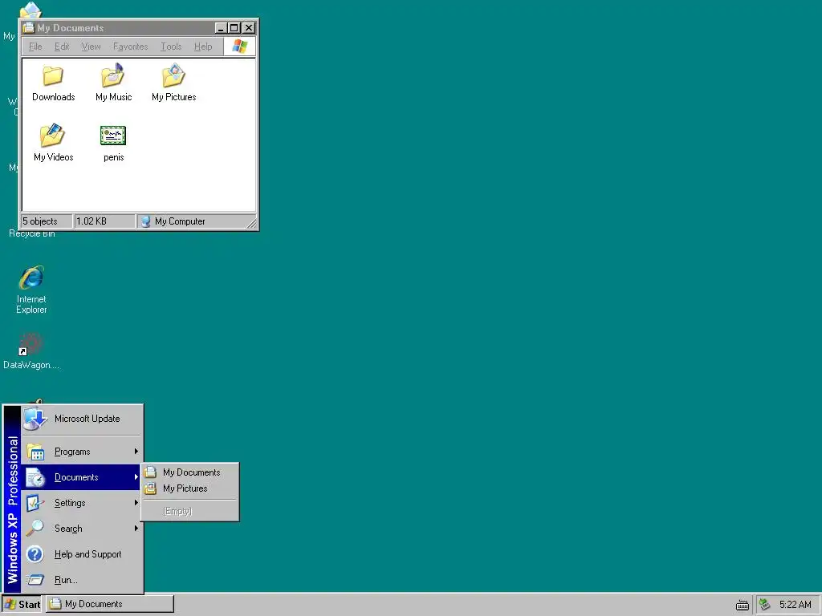Click the Microsoft Update icon in the Start menu
Screen dimensions: 822x616
pyautogui.click(x=35, y=419)
